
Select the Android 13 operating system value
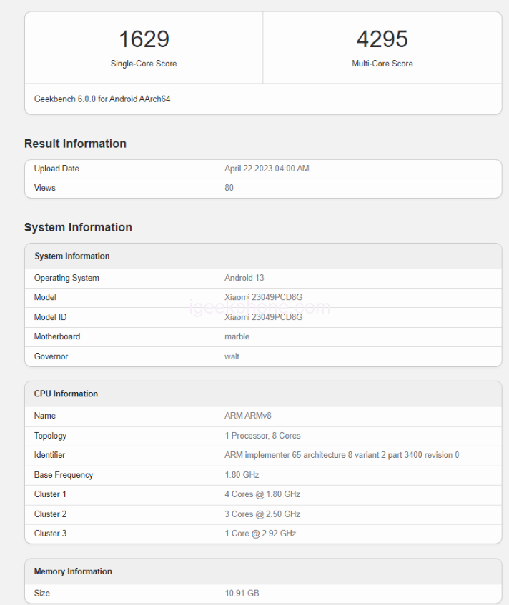pyautogui.click(x=244, y=278)
